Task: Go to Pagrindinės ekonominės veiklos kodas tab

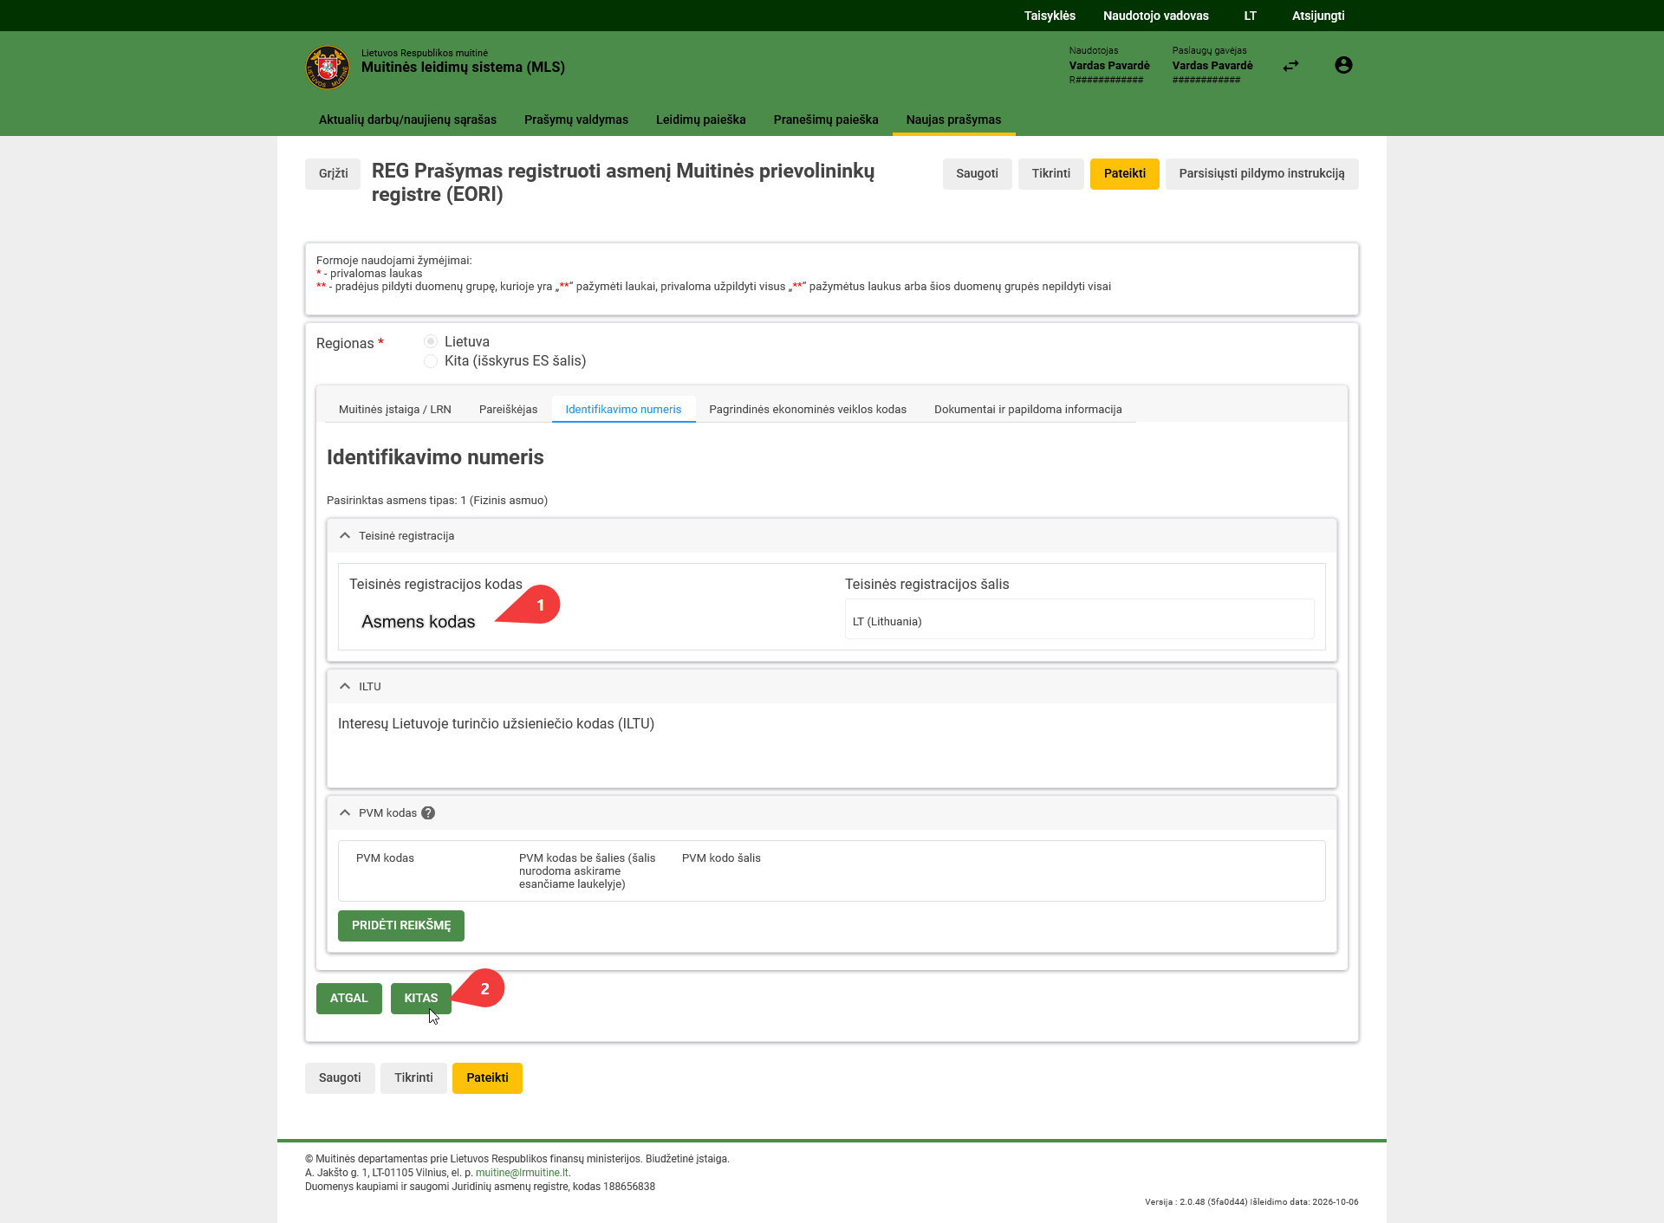Action: [x=808, y=410]
